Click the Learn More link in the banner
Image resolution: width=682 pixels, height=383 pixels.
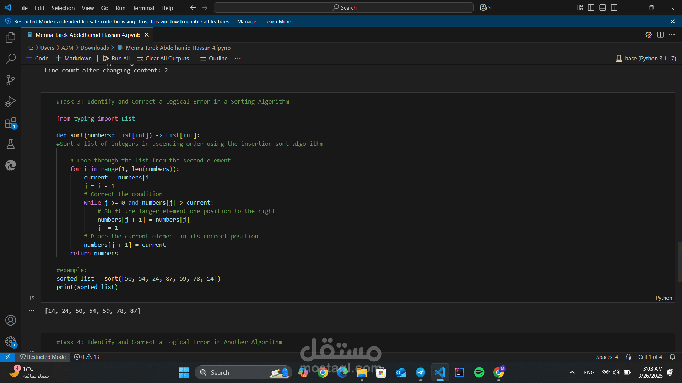[277, 22]
